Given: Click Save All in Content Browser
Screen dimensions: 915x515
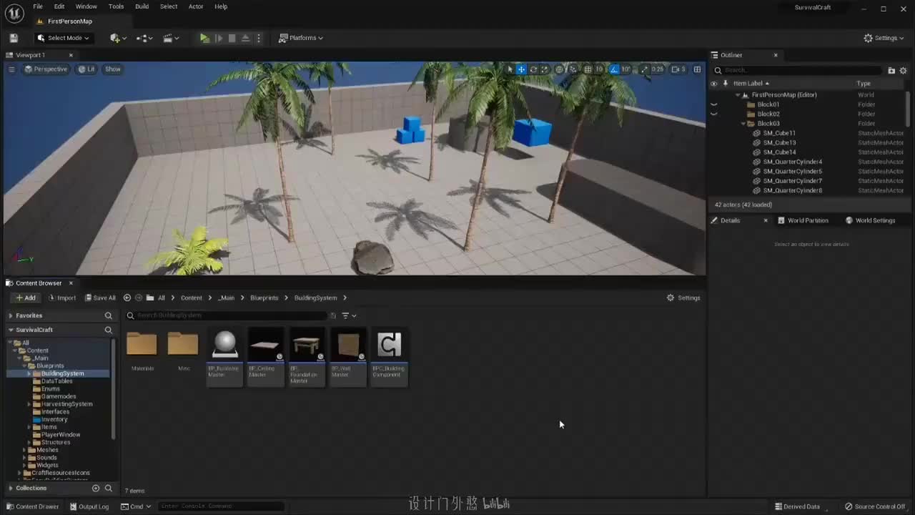Looking at the screenshot, I should click(x=99, y=298).
